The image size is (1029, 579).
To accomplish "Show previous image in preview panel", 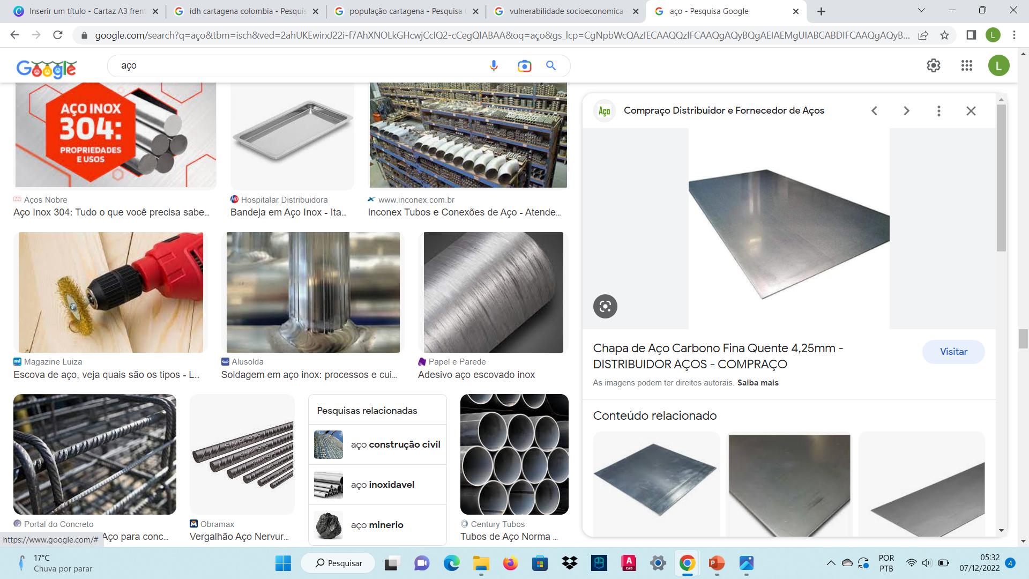I will coord(874,111).
